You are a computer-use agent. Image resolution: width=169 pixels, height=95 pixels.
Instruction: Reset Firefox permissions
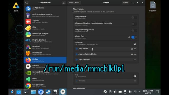tap(125, 3)
